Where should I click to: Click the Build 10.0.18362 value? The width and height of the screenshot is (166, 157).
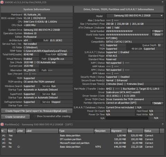tap(56, 40)
